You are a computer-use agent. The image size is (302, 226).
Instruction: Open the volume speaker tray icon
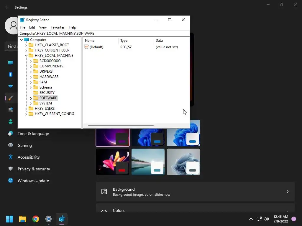pyautogui.click(x=266, y=219)
